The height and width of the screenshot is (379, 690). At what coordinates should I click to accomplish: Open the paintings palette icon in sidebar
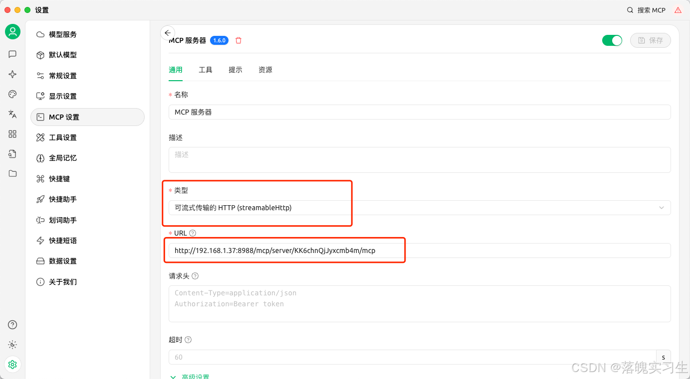click(12, 94)
